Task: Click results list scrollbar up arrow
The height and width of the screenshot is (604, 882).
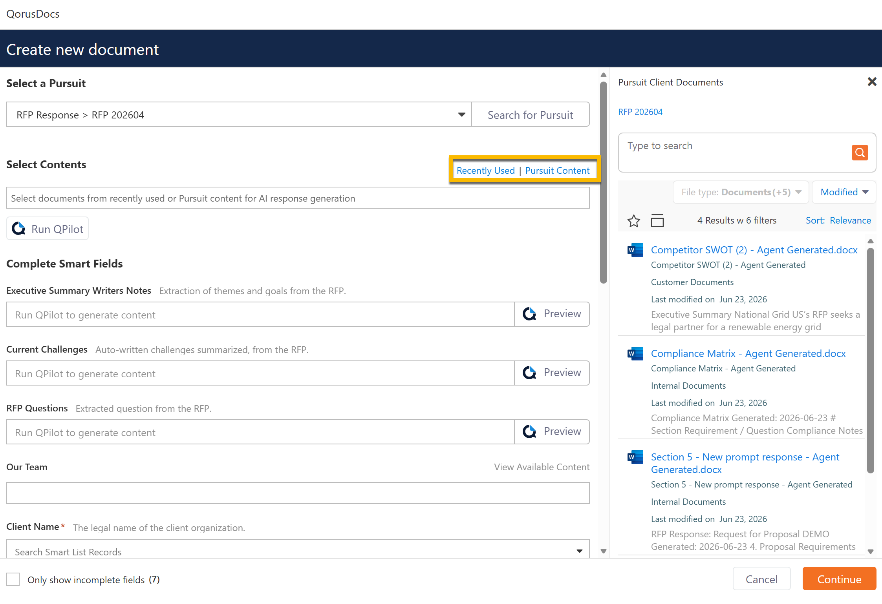Action: [x=871, y=241]
